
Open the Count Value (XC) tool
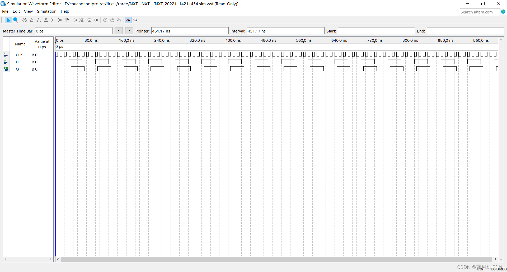coord(74,20)
